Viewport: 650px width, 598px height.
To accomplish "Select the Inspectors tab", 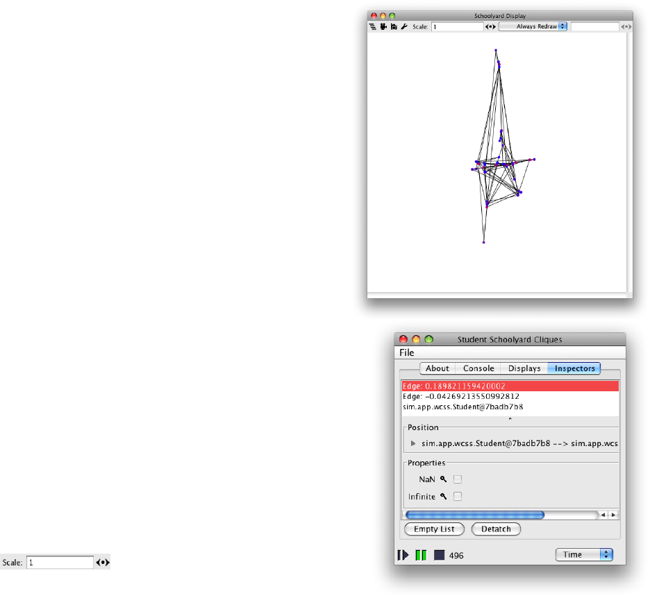I will pos(574,368).
